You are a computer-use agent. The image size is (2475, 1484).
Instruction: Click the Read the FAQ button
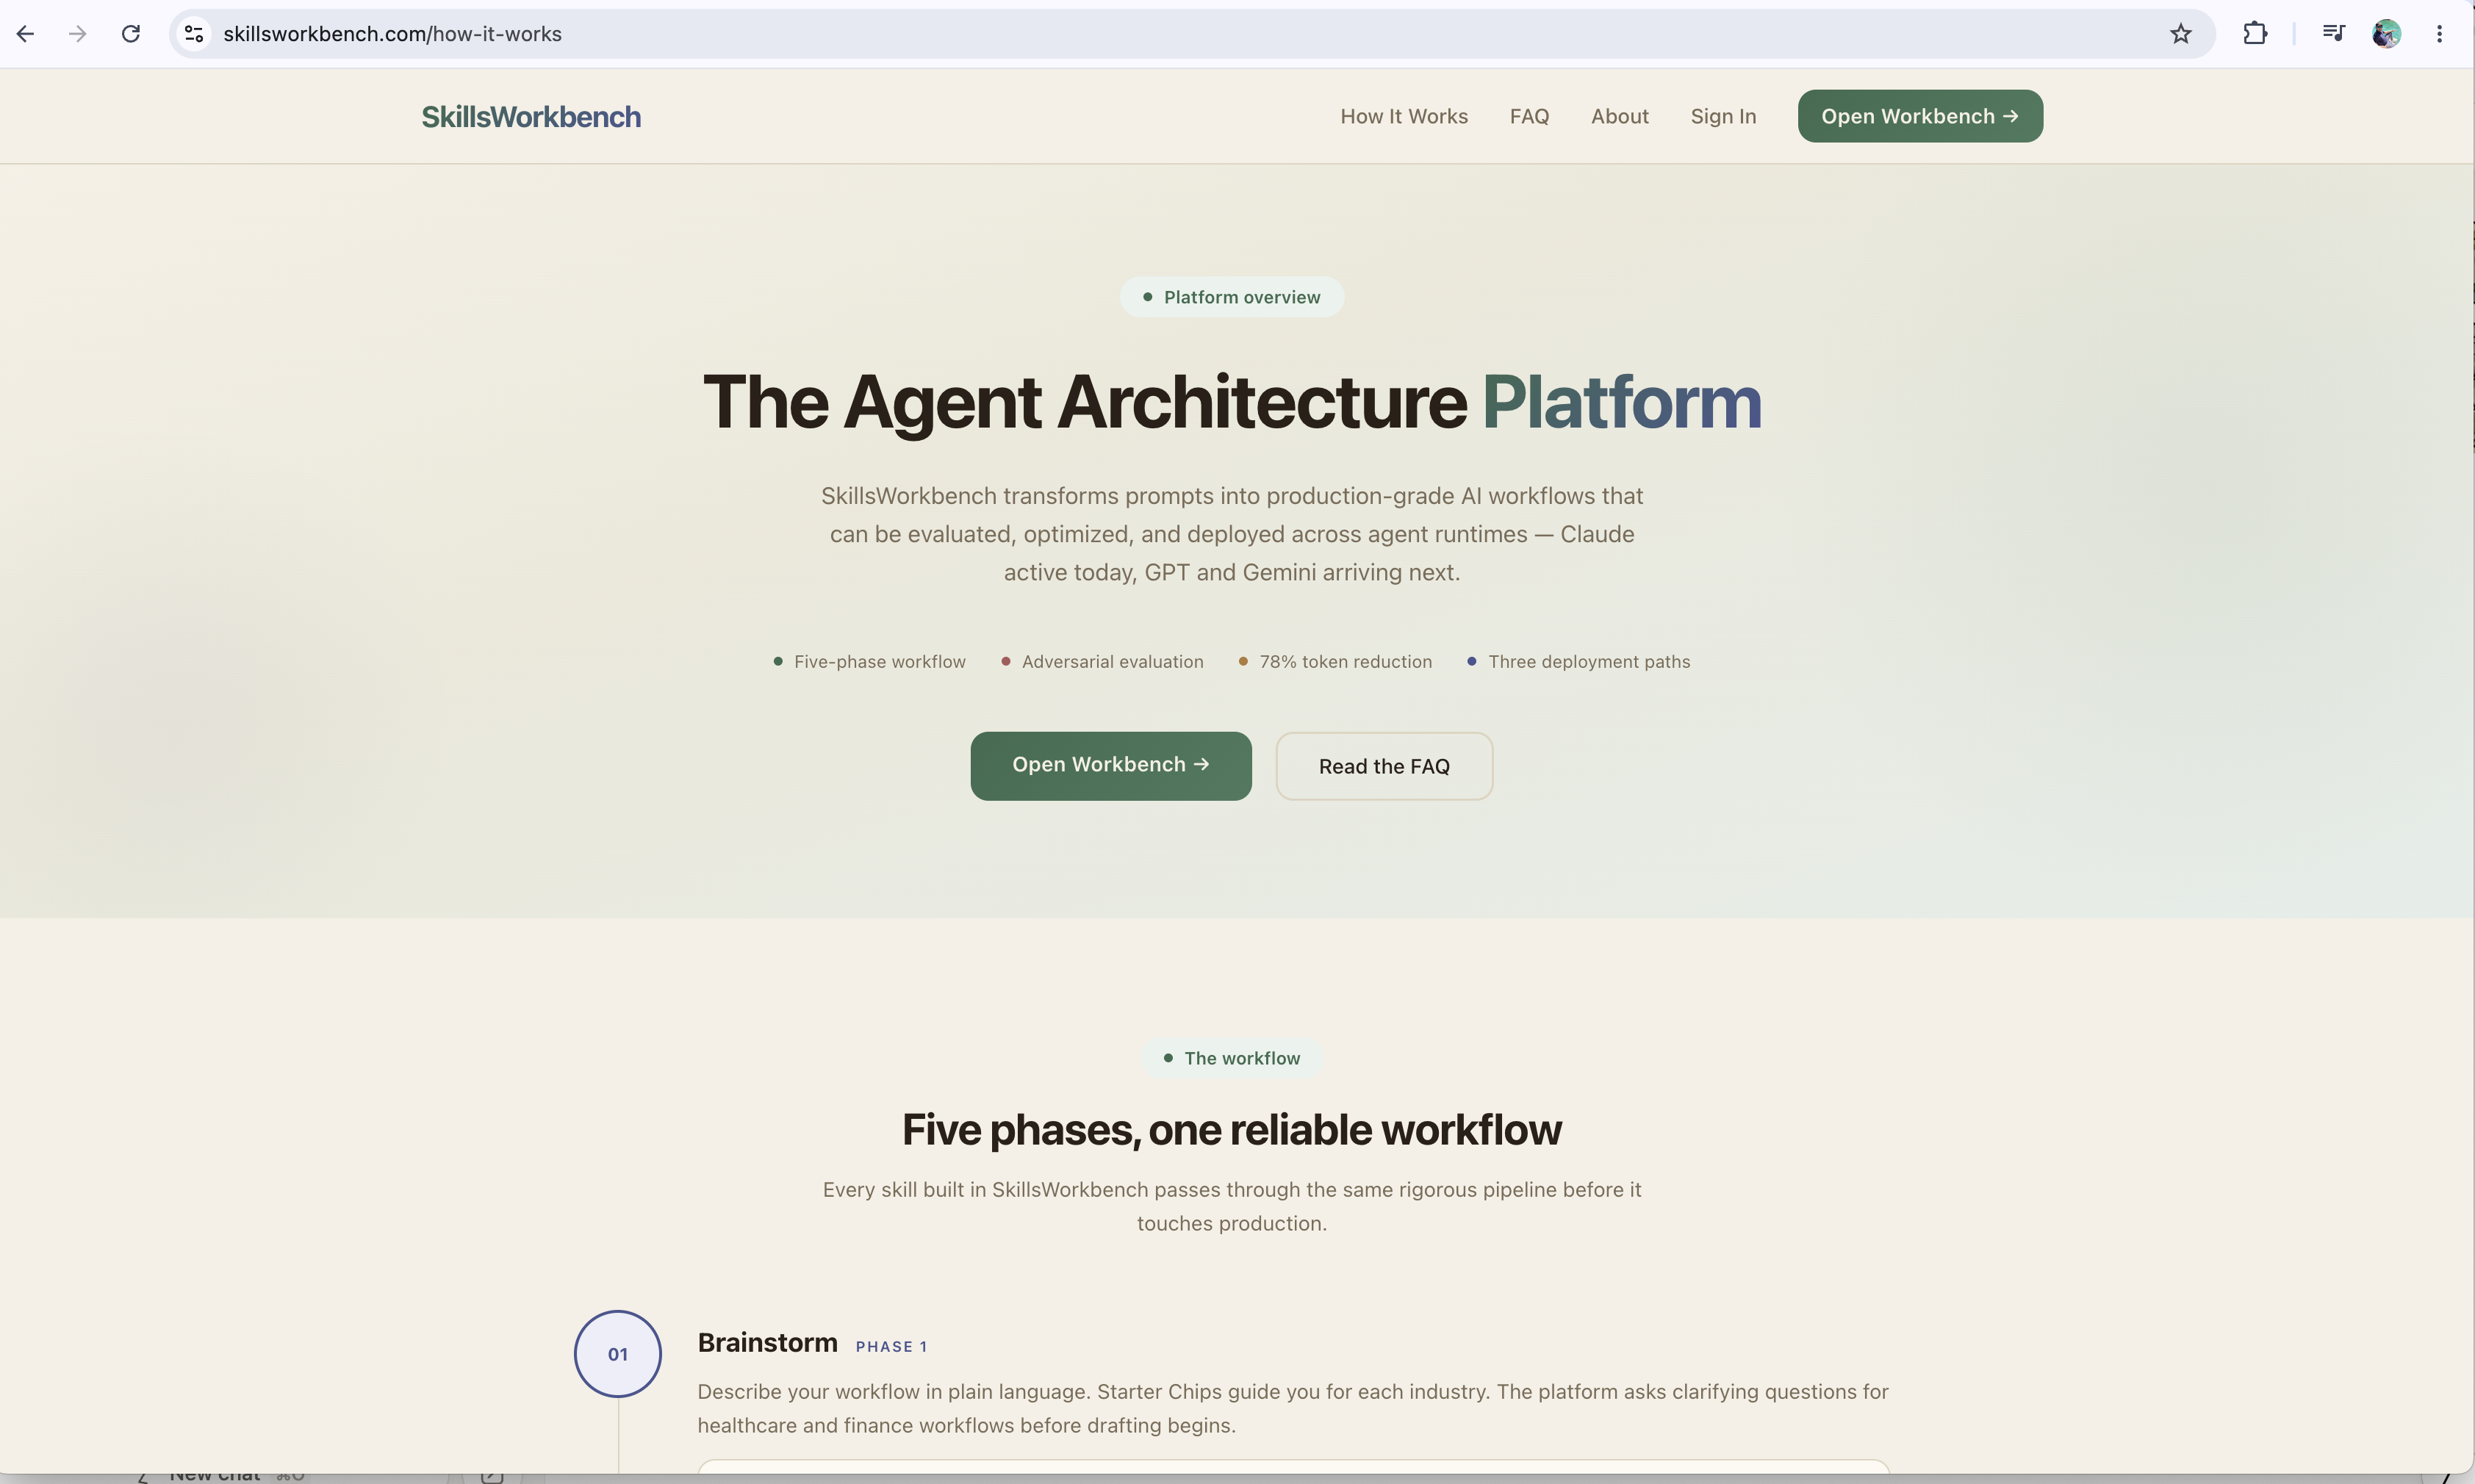(x=1384, y=766)
